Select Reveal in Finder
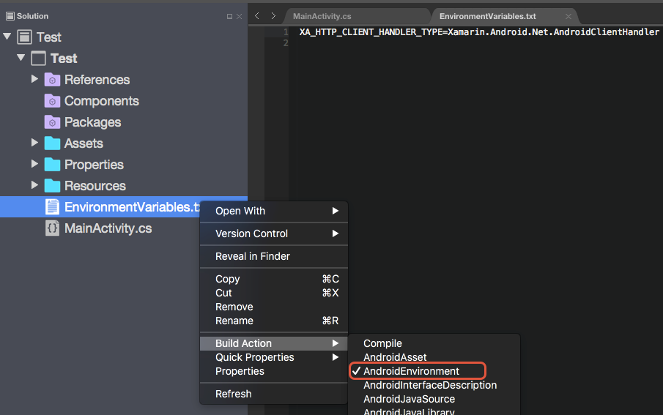 point(274,256)
